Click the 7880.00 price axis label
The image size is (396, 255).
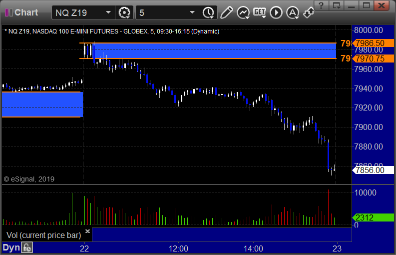[369, 146]
